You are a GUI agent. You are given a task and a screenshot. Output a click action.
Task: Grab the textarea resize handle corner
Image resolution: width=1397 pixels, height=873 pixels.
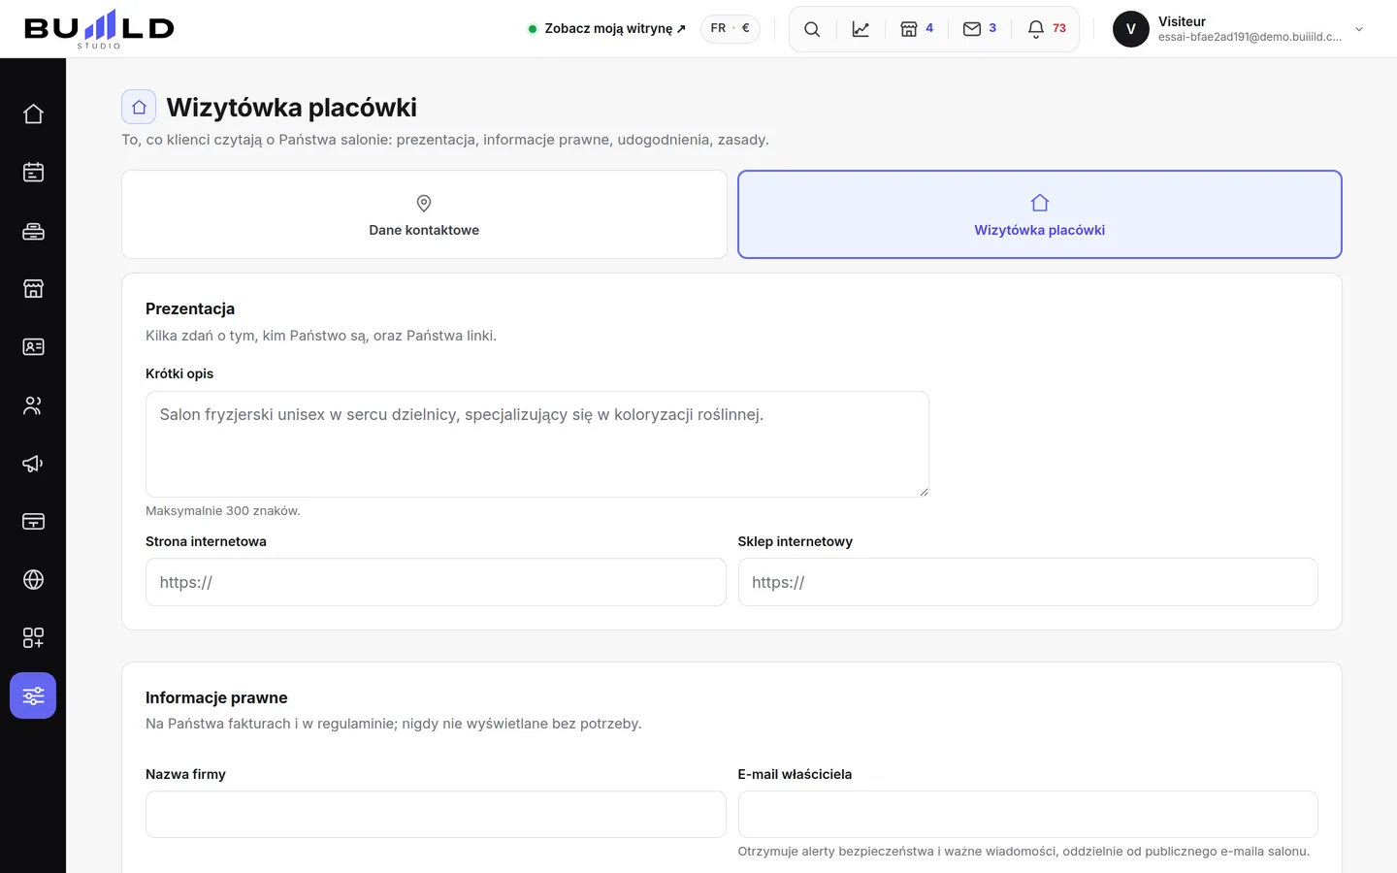click(924, 492)
